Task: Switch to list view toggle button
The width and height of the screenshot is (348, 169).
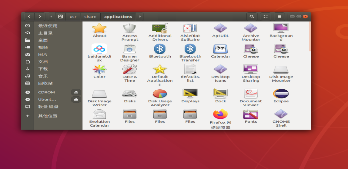Action: coord(266,17)
